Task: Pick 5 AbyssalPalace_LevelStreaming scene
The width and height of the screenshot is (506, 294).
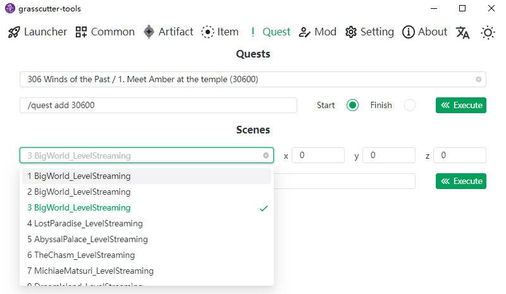Action: [x=147, y=240]
